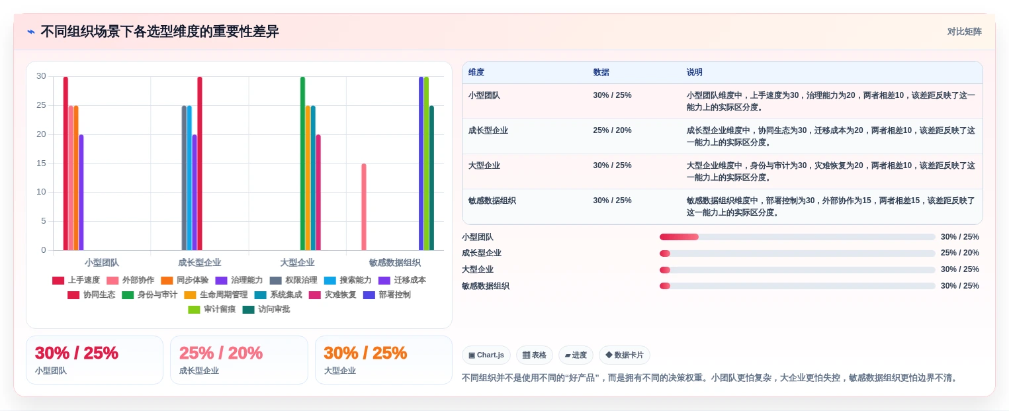Click the 维度 column header
The height and width of the screenshot is (411, 1009).
[476, 72]
